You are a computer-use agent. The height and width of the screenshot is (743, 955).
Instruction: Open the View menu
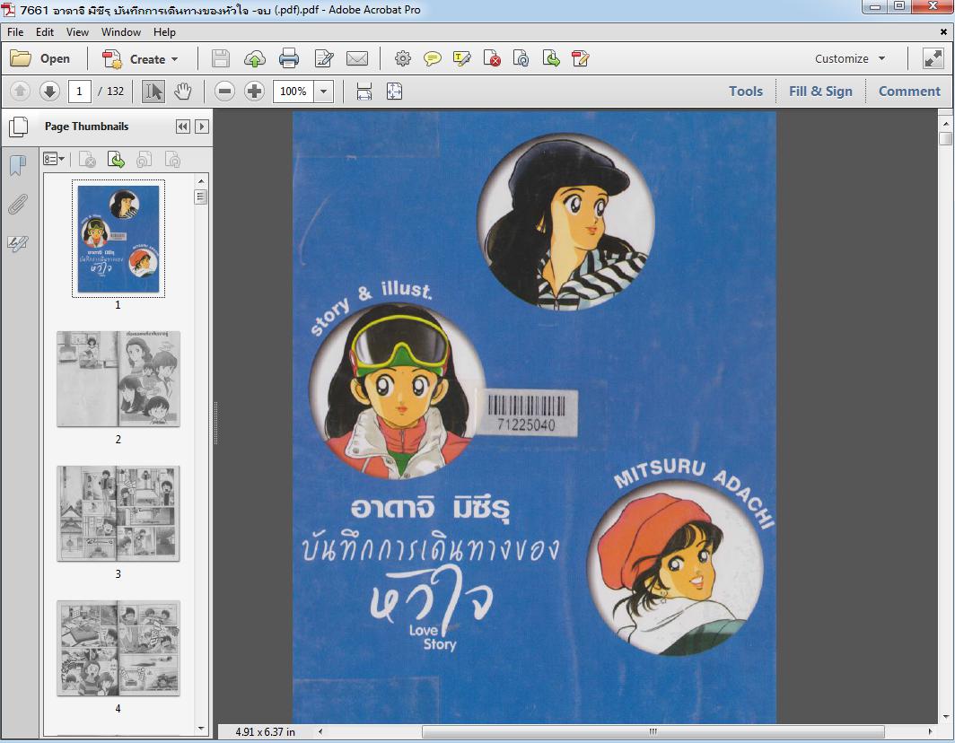(x=77, y=32)
